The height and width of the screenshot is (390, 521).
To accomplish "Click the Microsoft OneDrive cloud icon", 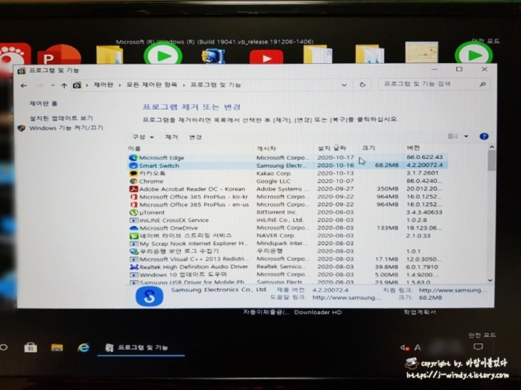I will [x=133, y=228].
